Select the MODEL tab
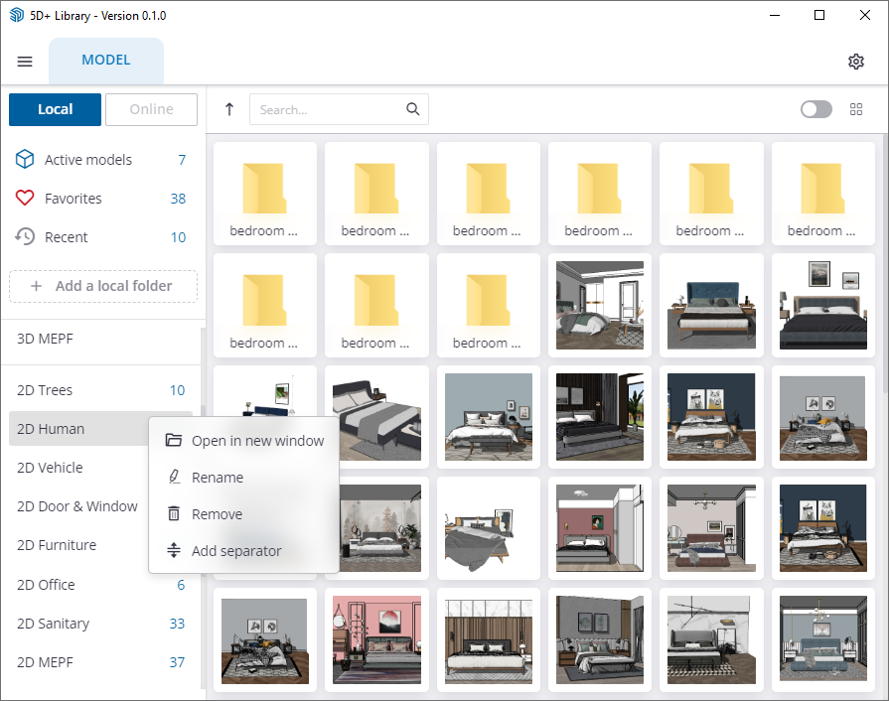Screen dimensions: 889x701 click(x=106, y=61)
